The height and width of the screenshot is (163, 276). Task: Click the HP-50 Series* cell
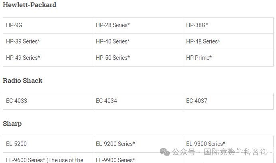tap(138, 58)
